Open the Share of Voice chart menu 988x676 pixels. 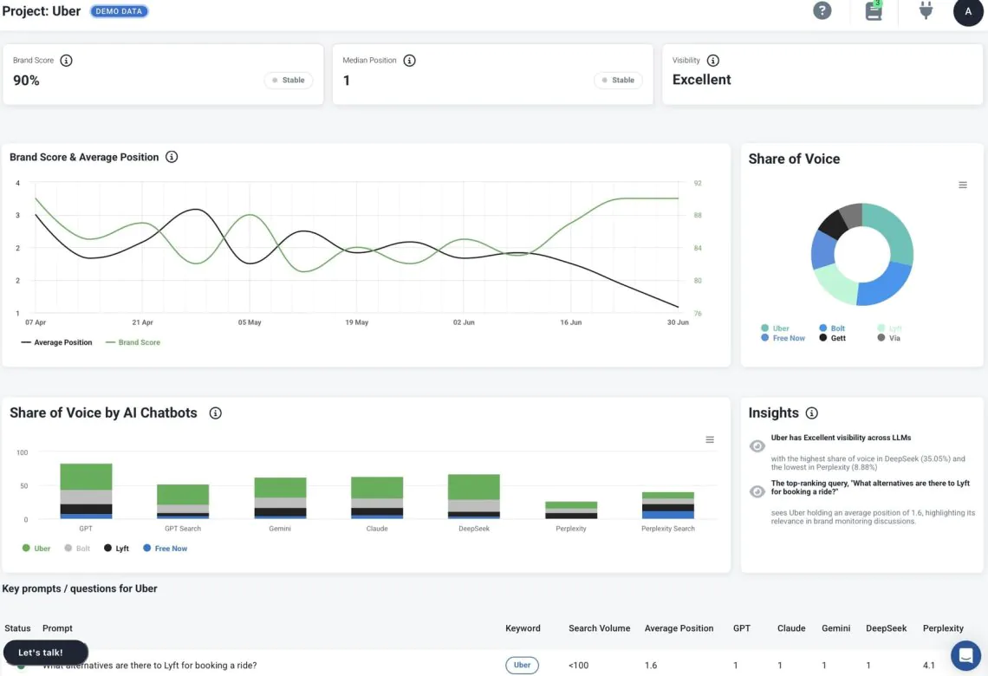(962, 184)
